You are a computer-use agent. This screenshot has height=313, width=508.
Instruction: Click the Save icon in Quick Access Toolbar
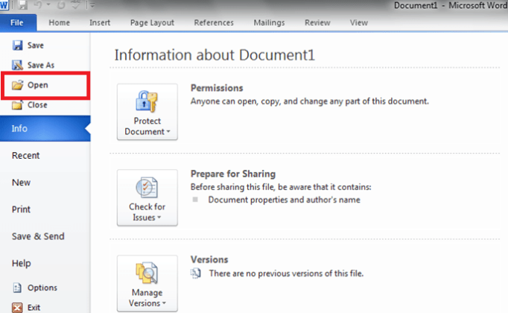[x=23, y=6]
